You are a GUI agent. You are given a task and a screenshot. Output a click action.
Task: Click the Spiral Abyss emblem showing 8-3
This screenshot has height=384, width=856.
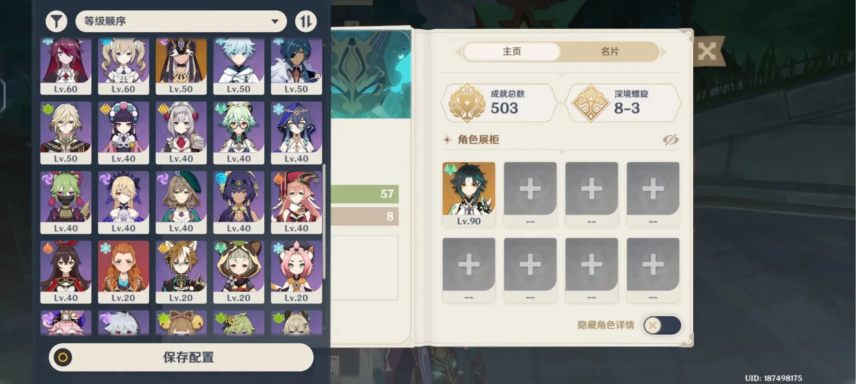[x=591, y=103]
